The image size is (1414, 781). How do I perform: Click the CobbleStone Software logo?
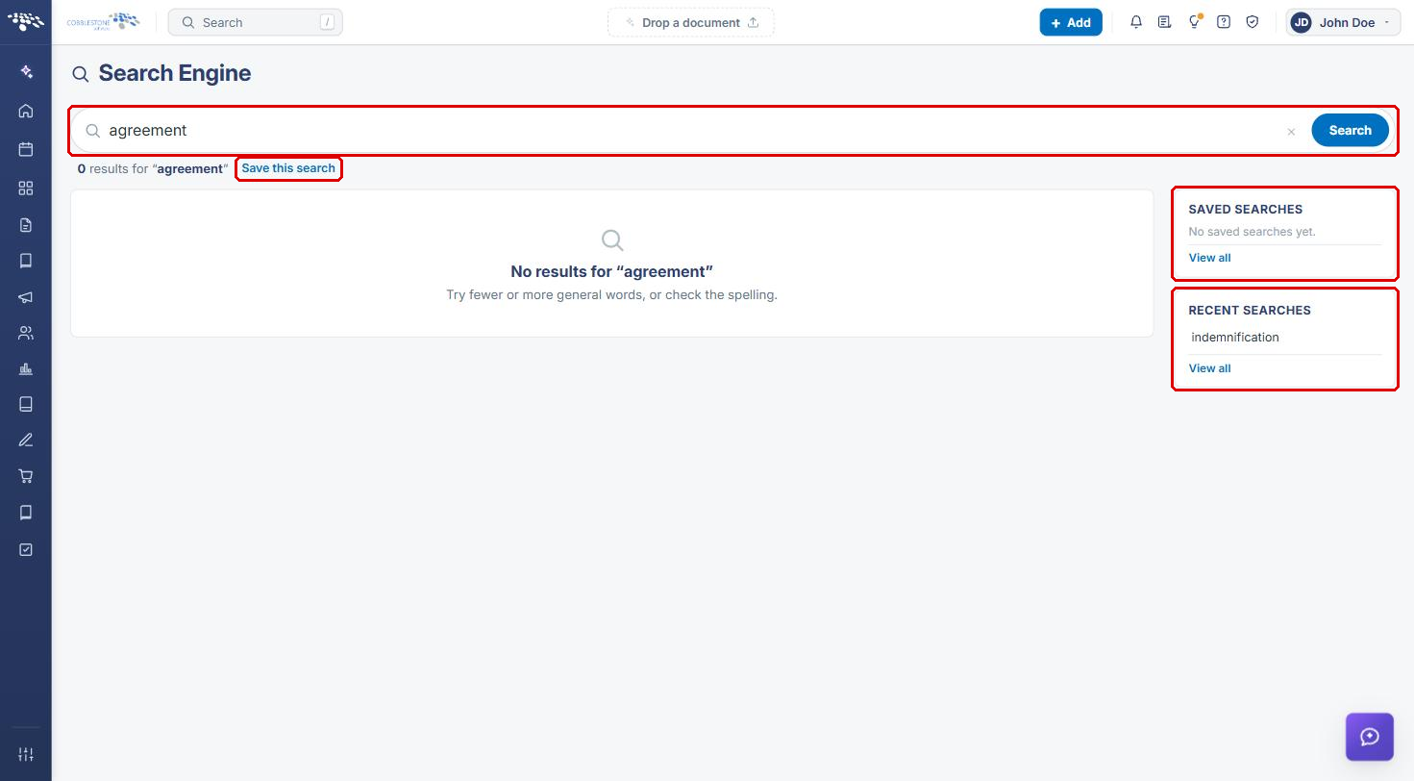click(103, 22)
